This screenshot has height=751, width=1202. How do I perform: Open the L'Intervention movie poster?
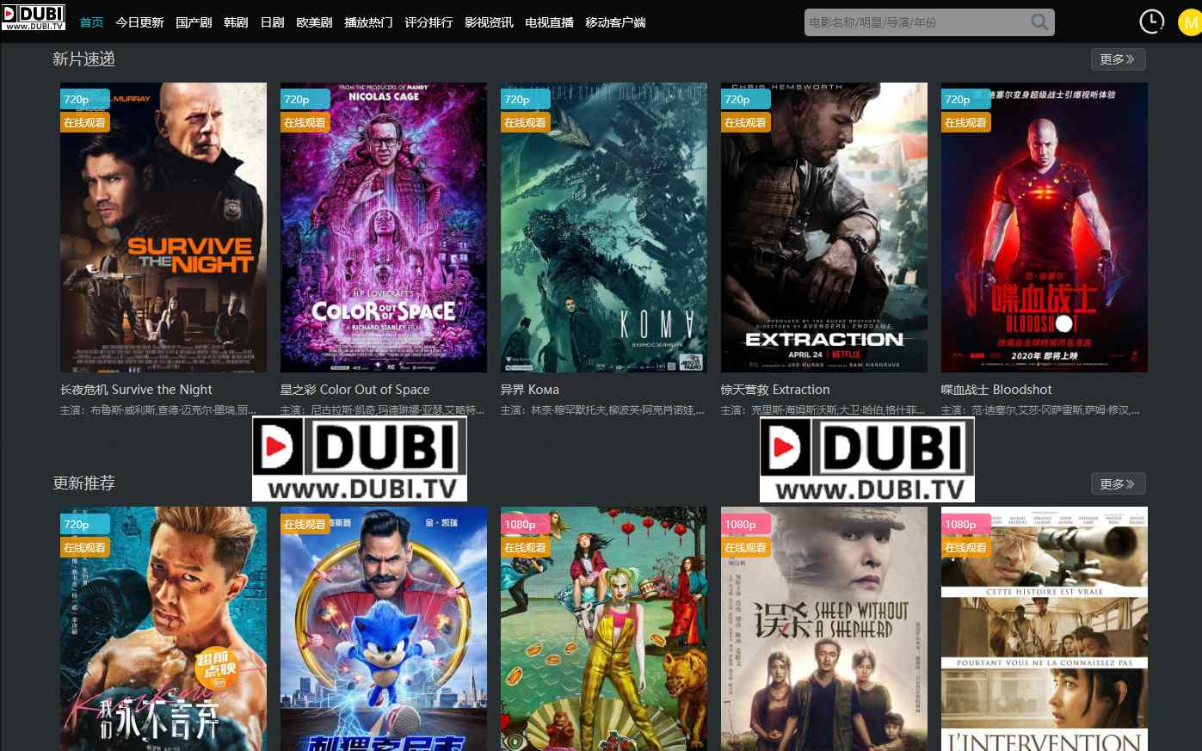[1045, 629]
